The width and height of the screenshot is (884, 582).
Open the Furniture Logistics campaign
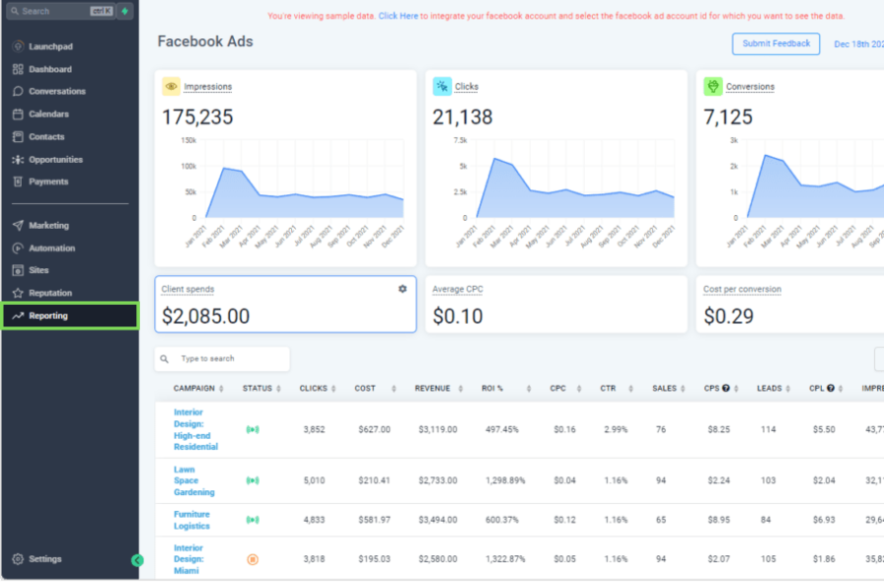coord(191,520)
